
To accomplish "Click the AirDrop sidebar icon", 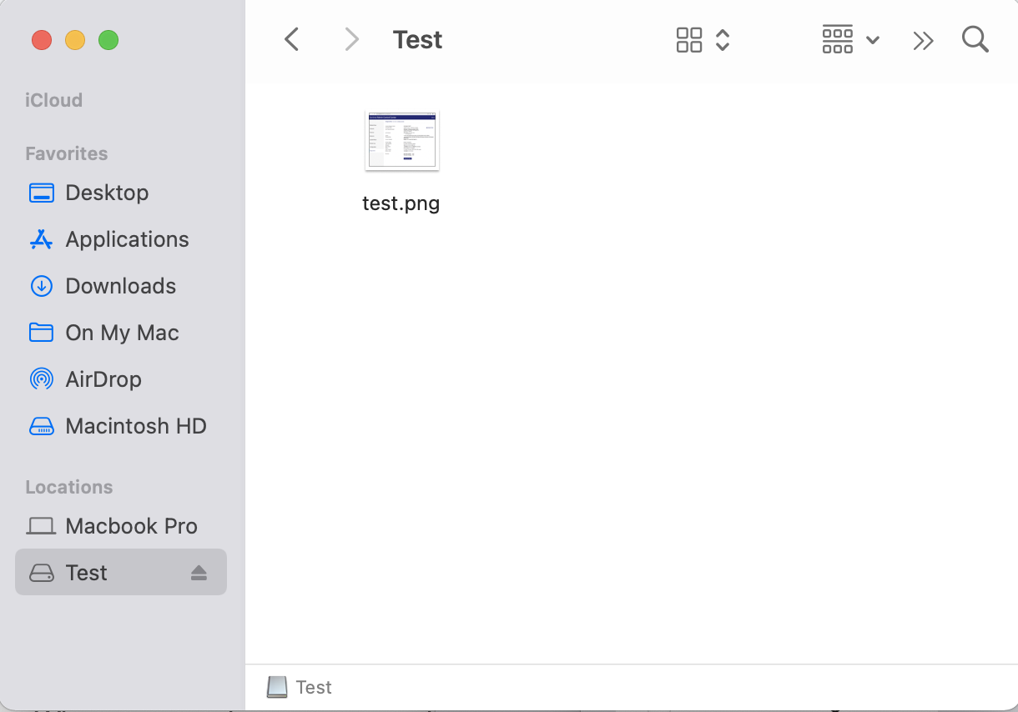I will pyautogui.click(x=41, y=379).
